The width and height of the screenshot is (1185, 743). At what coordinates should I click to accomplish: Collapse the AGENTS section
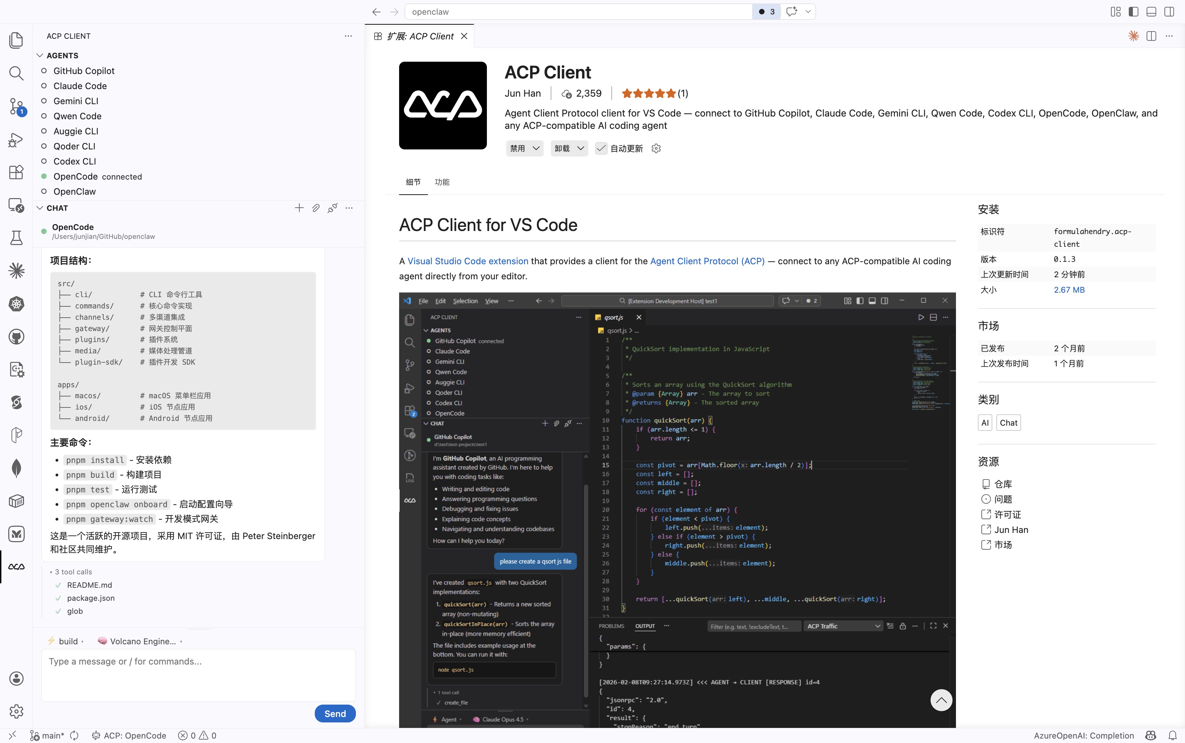coord(40,56)
